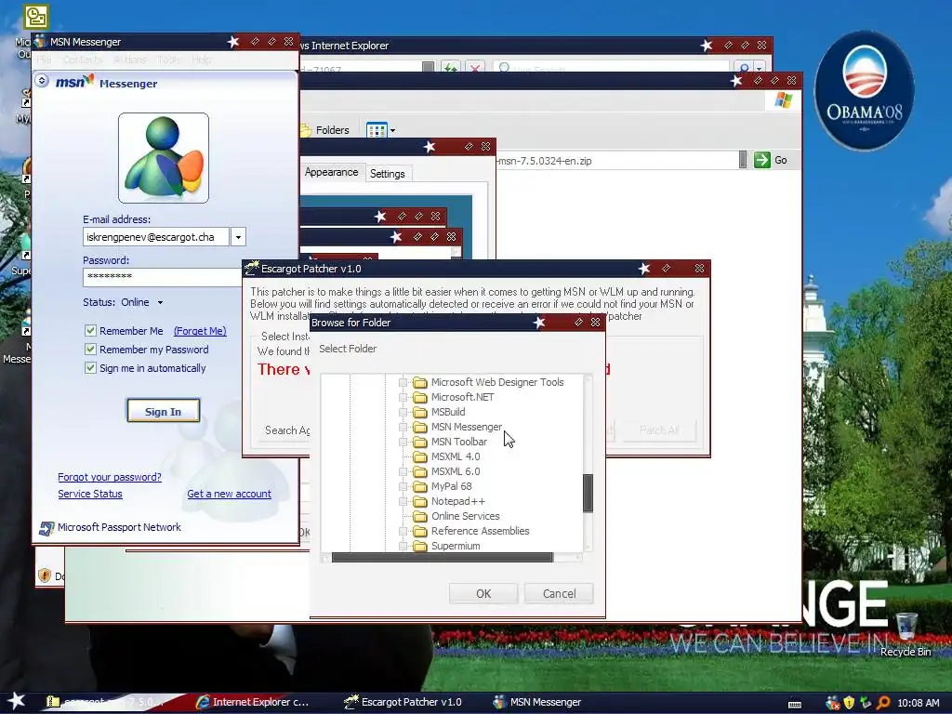Image resolution: width=952 pixels, height=714 pixels.
Task: Click the Escargot Patcher title bar icon
Action: tap(251, 269)
